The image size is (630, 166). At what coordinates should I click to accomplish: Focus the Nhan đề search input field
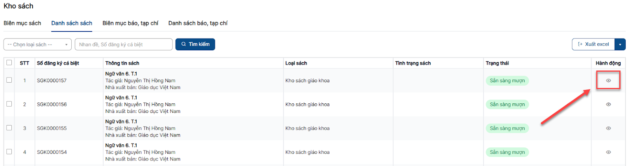point(124,44)
